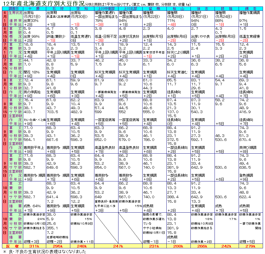Image resolution: width=265 pixels, height=254 pixels.
Task: Select the 気温高く出芽順調 cell
Action: pos(58,16)
